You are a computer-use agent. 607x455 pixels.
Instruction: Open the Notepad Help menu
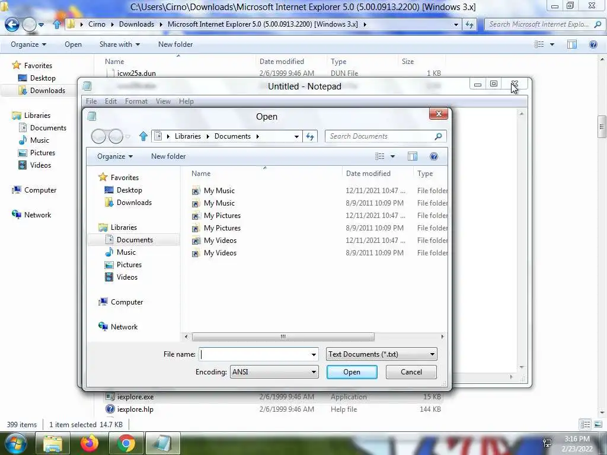[186, 101]
